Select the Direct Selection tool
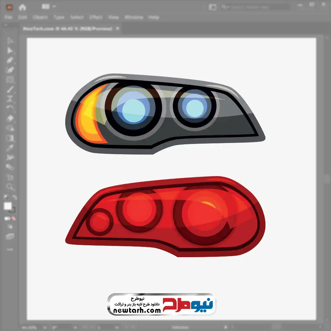Image resolution: width=331 pixels, height=331 pixels. pyautogui.click(x=10, y=50)
